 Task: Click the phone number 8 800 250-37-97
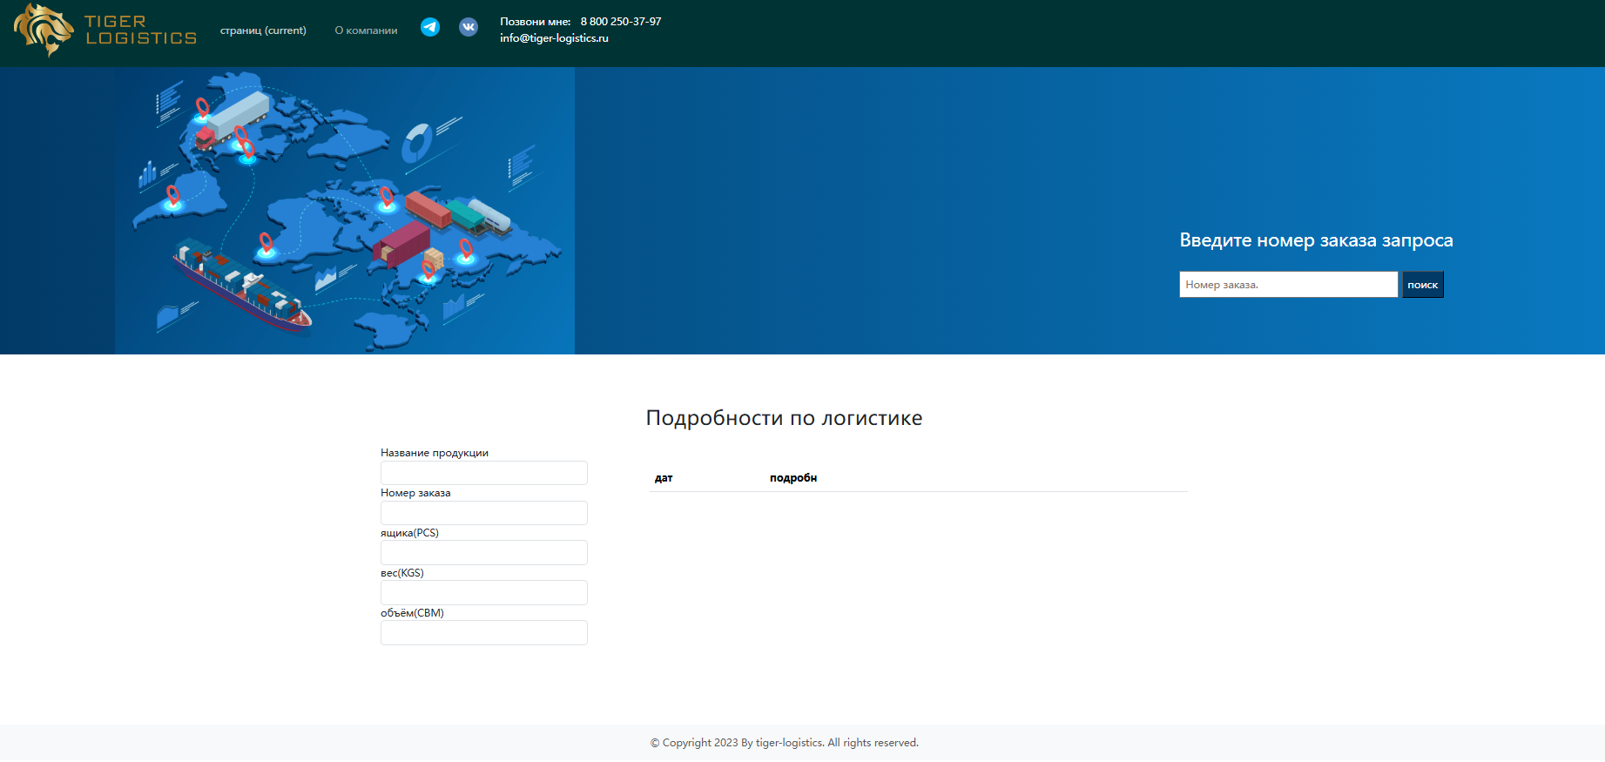pos(621,22)
